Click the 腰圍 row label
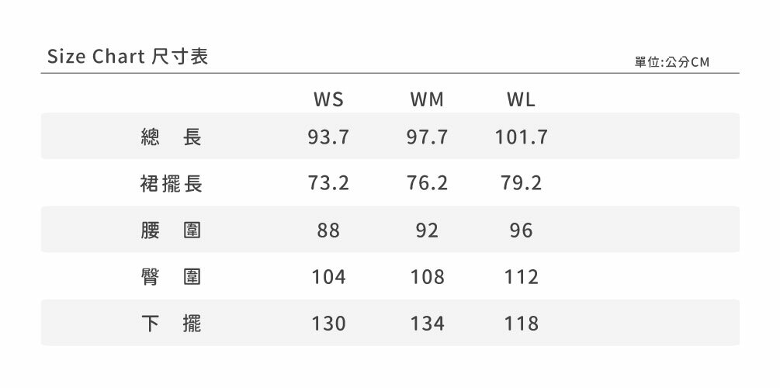780x388 pixels. 172,230
